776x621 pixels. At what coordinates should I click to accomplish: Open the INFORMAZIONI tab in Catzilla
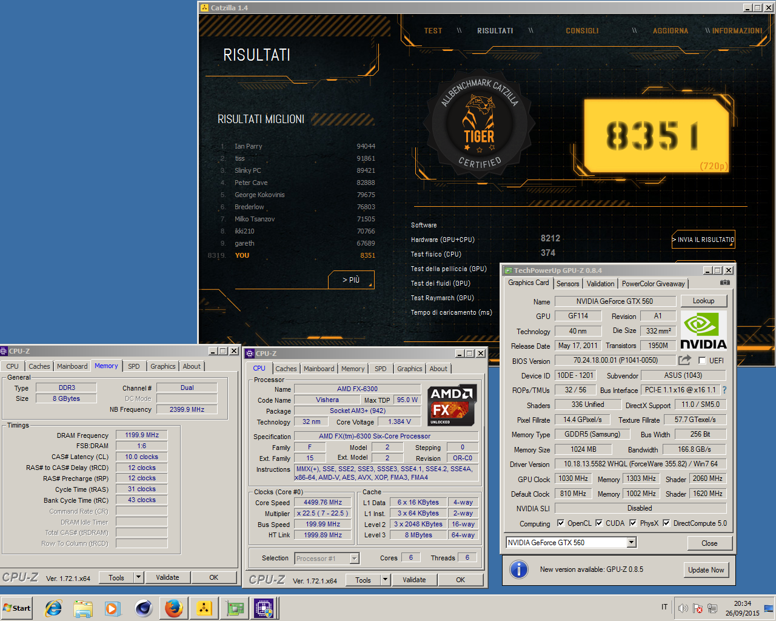point(737,31)
